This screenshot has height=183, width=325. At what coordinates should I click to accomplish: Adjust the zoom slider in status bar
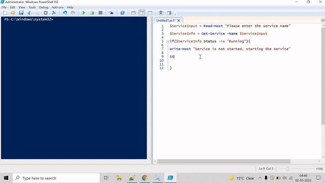point(287,169)
